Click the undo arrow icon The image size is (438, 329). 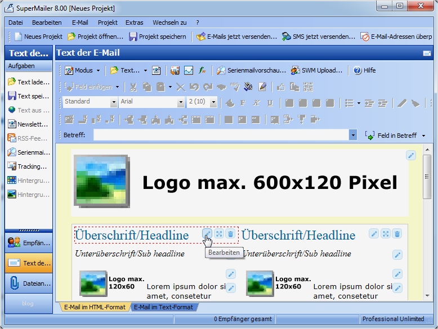pos(194,87)
